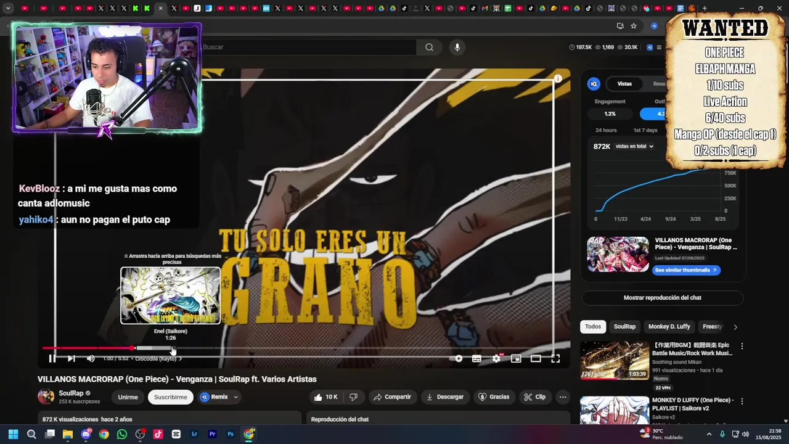
Task: Open the hamburger menu beside IQ header icon
Action: coord(659,47)
